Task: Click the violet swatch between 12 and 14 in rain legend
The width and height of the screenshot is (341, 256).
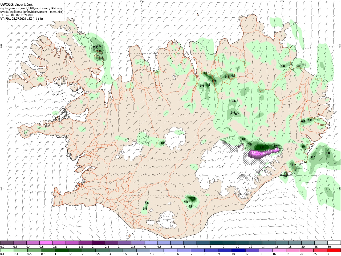Action: tap(252, 250)
